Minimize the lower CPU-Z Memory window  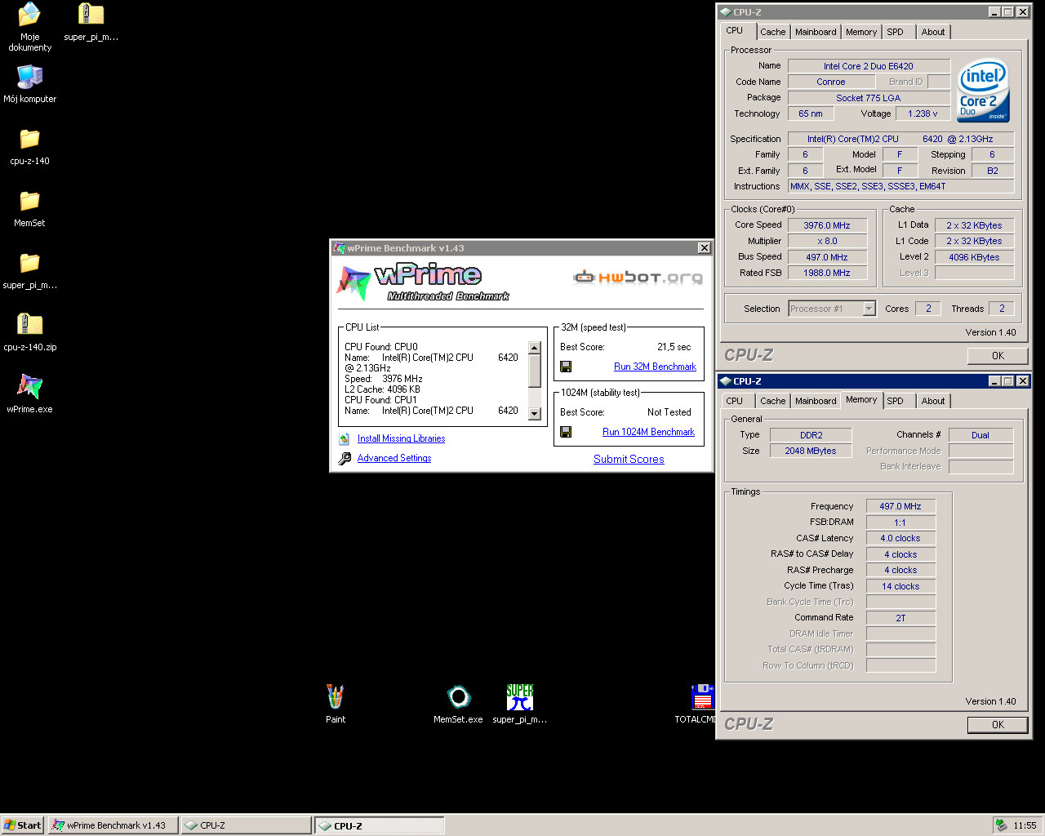pos(994,381)
